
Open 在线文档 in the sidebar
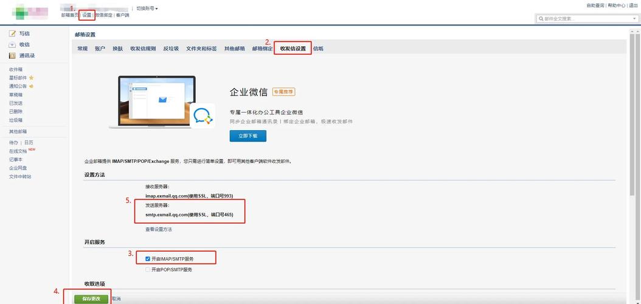(18, 151)
